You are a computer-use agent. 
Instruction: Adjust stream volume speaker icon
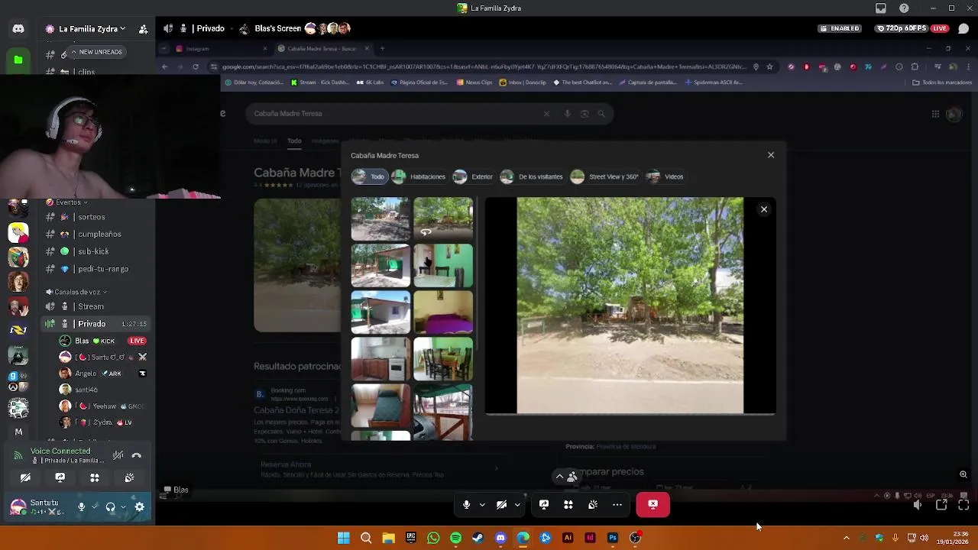(918, 505)
